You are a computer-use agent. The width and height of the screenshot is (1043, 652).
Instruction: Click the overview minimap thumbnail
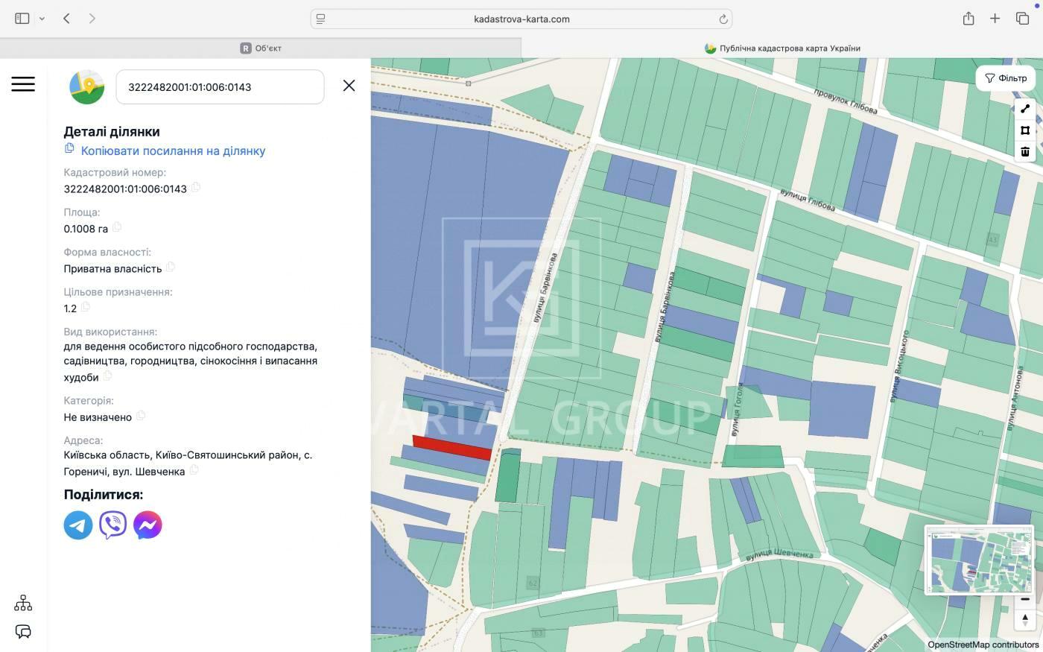pyautogui.click(x=979, y=560)
